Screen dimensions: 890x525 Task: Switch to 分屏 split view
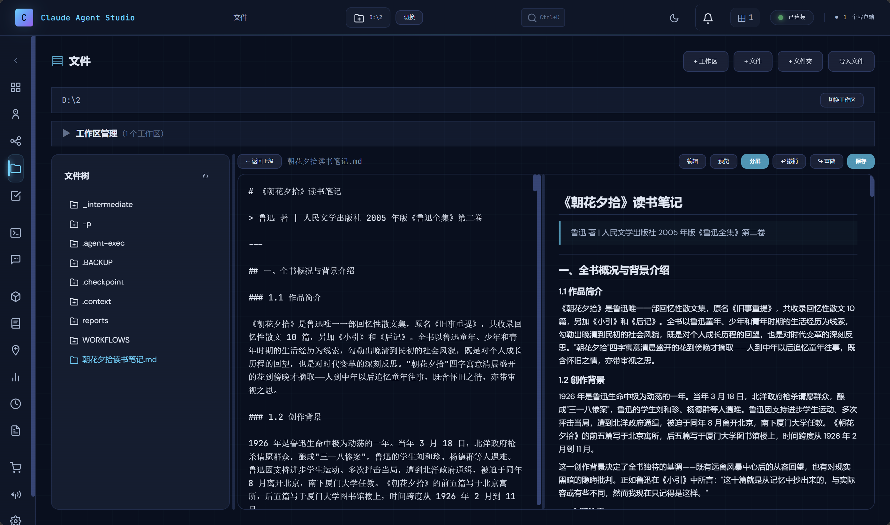click(755, 161)
